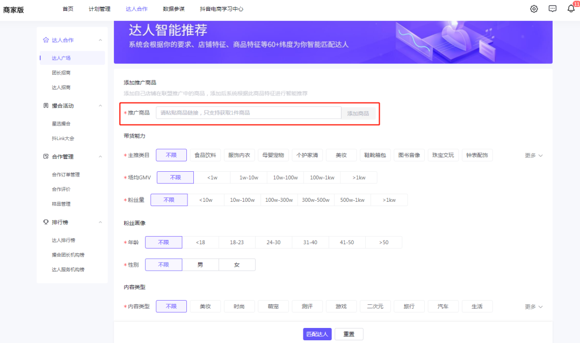The height and width of the screenshot is (343, 580).
Task: Select 个护家清 category option
Action: point(307,155)
